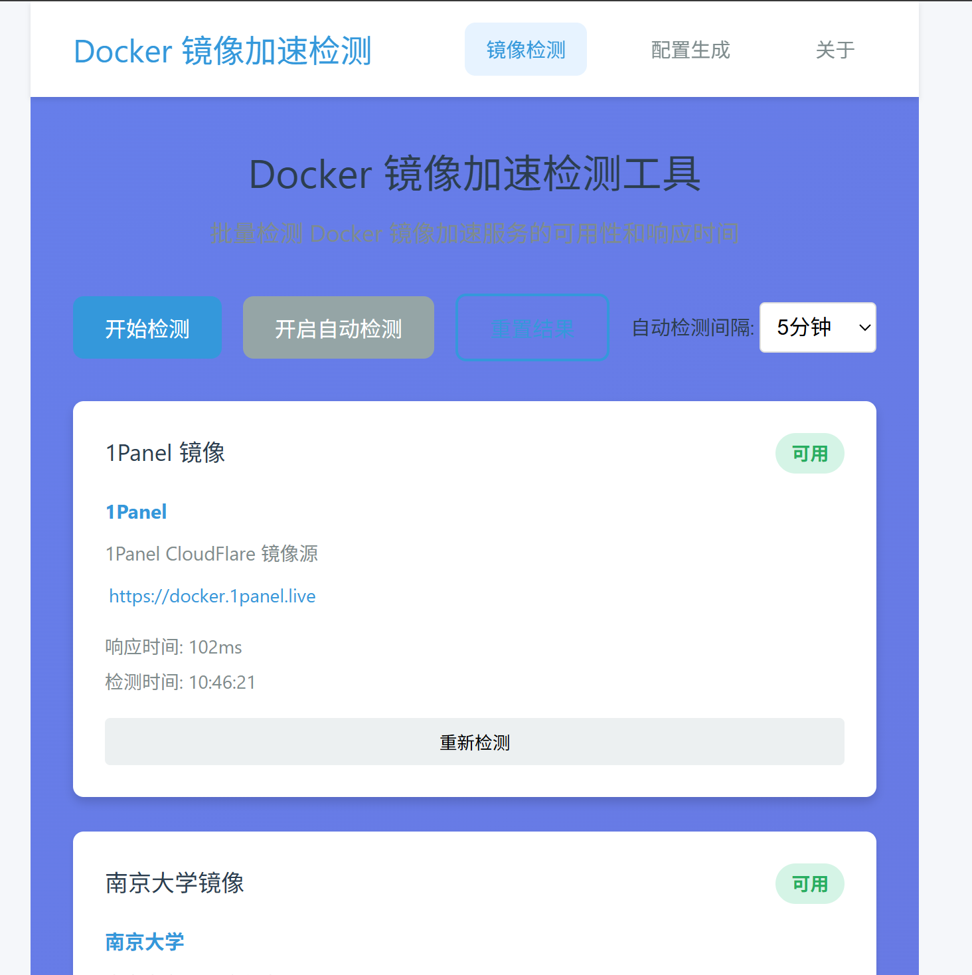972x975 pixels.
Task: Click the 可用 badge on 1Panel 镜像
Action: (809, 454)
